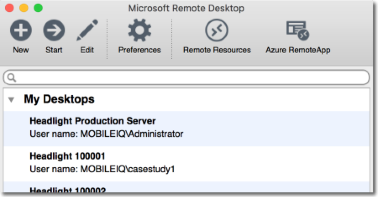Screen dimensions: 378x197
Task: Select the Headlight 100001 desktop
Action: pos(67,156)
